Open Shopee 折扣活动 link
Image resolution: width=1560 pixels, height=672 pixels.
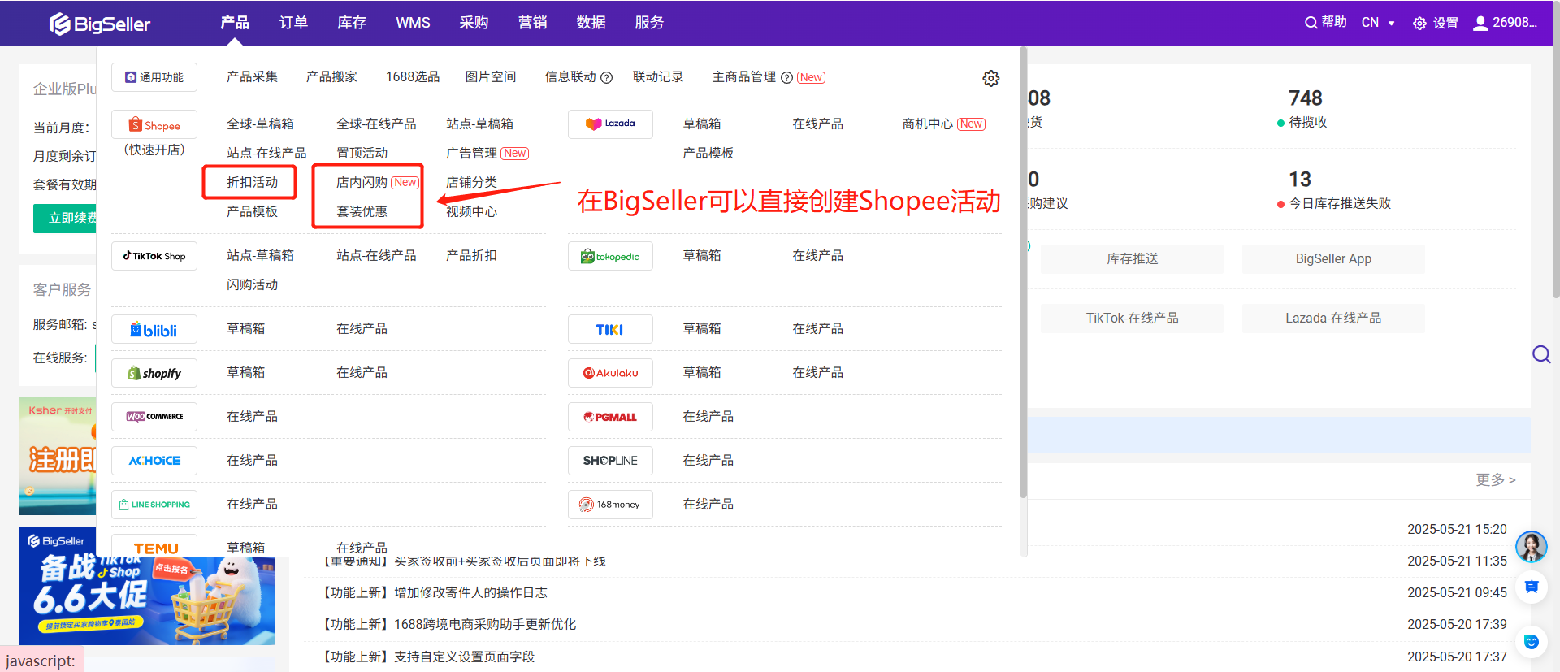[x=252, y=182]
